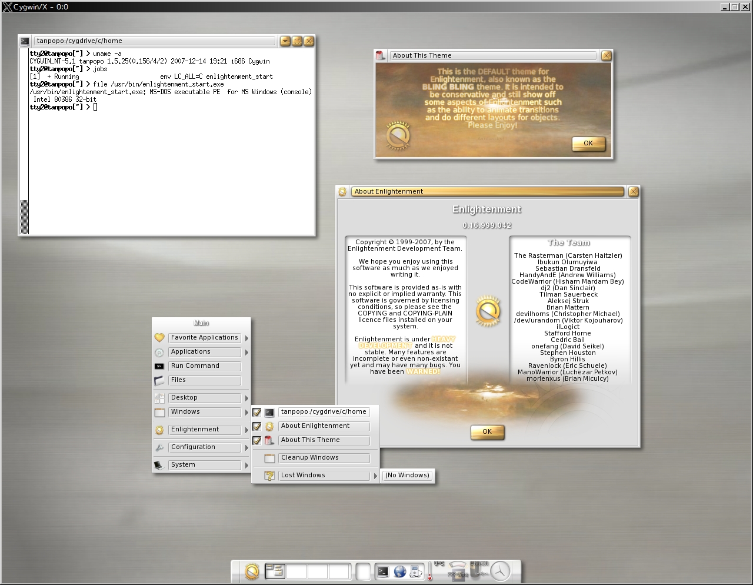Minimize the tanpopo terminal window
This screenshot has width=753, height=585.
coord(285,41)
